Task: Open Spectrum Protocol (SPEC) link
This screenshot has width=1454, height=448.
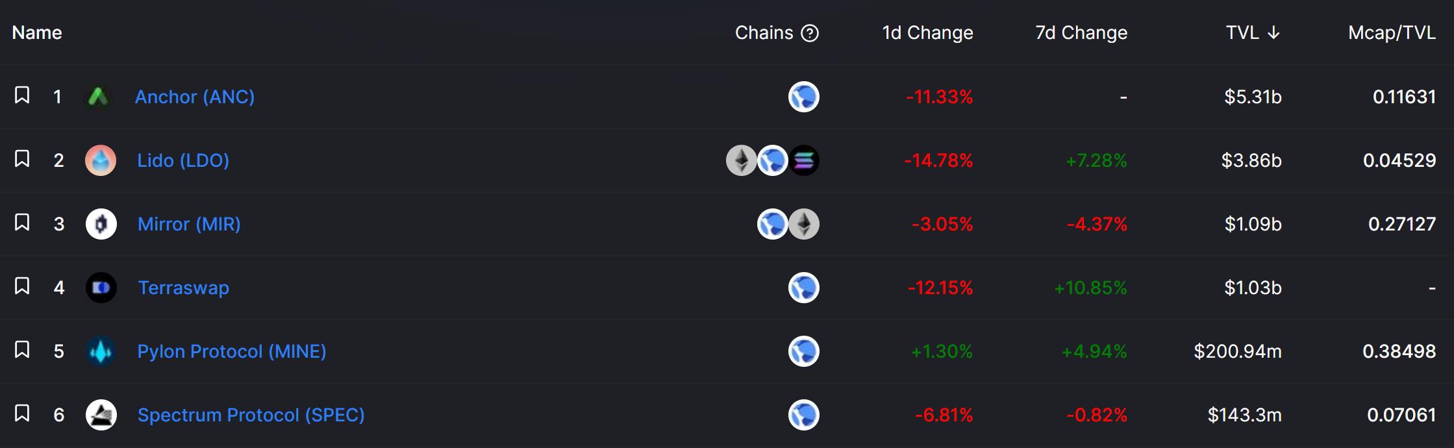Action: tap(251, 415)
